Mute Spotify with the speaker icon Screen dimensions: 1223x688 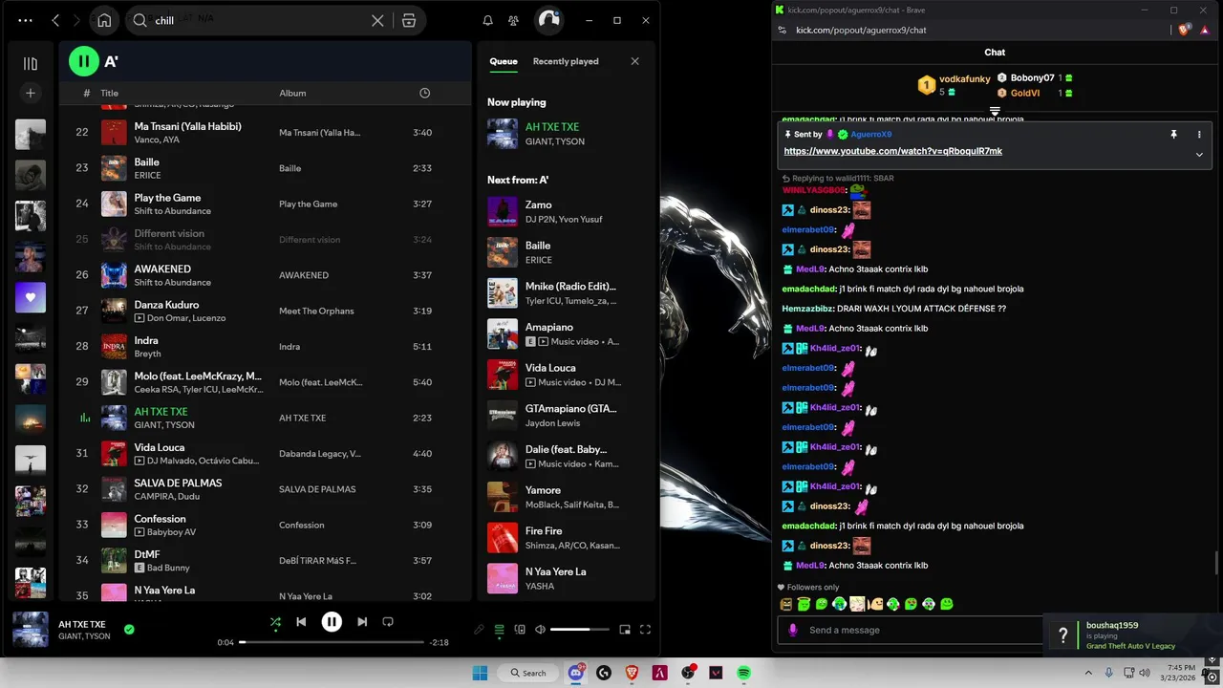[540, 630]
